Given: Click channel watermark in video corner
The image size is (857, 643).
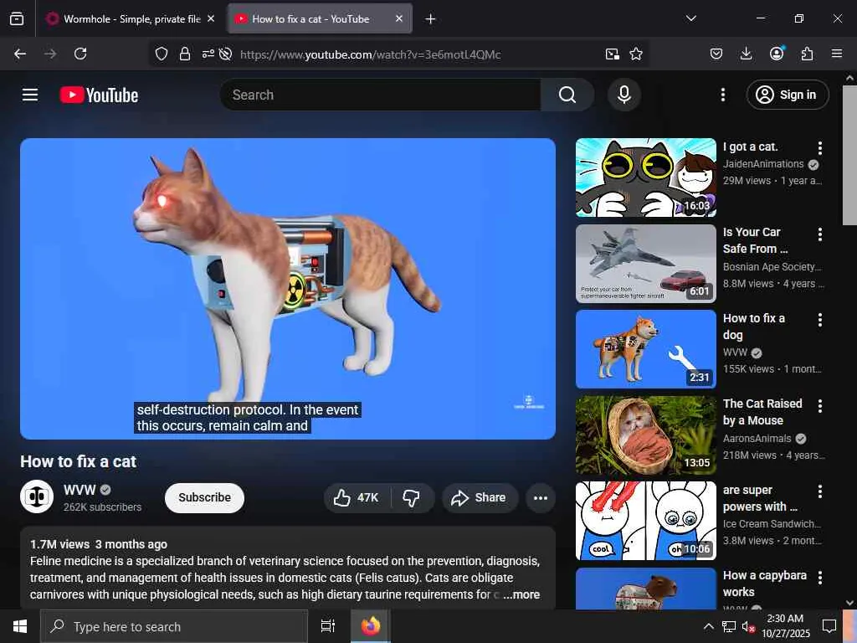Looking at the screenshot, I should point(529,402).
